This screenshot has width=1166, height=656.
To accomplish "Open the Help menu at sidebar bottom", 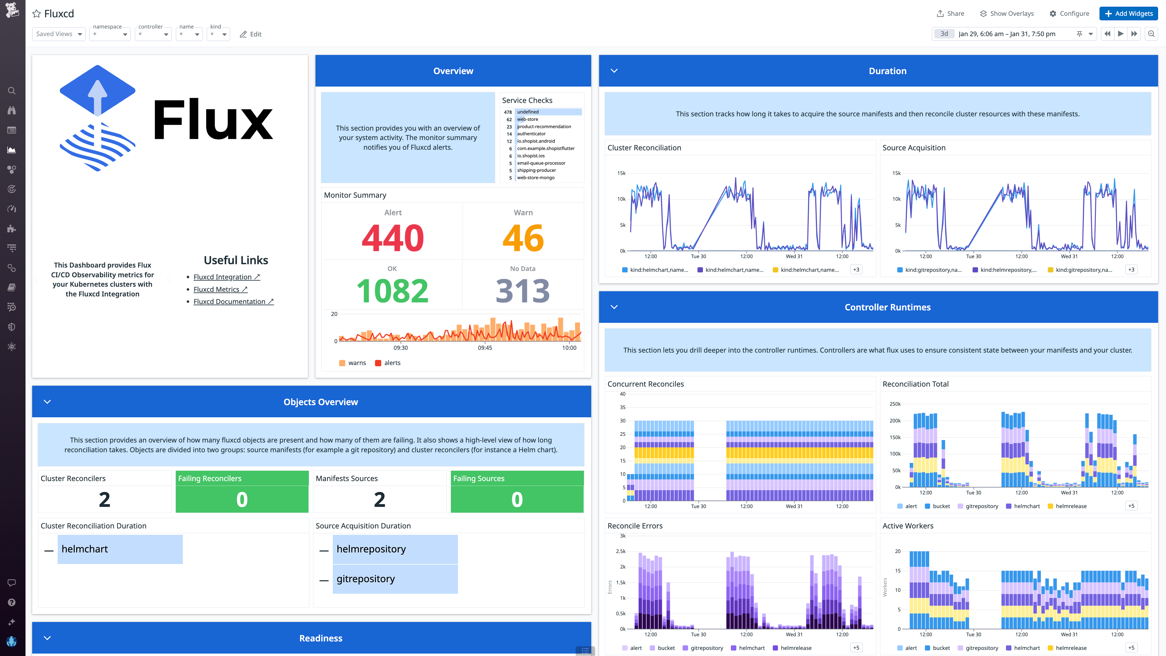I will 12,602.
